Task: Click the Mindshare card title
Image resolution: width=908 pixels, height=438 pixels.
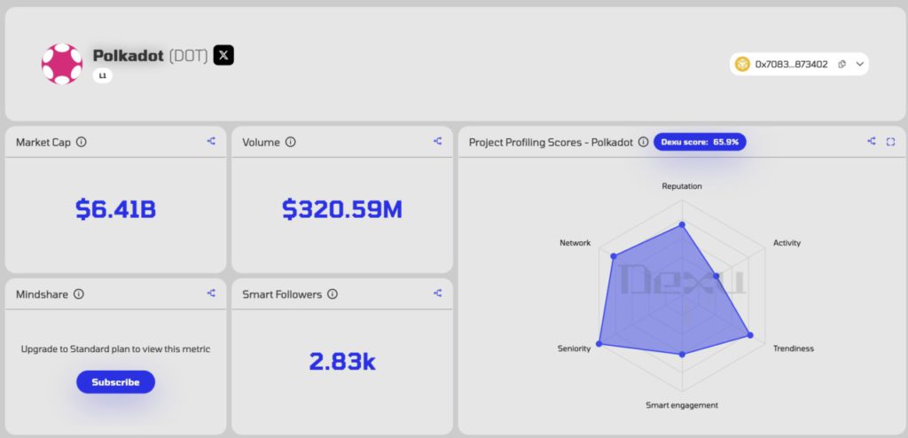Action: (42, 294)
